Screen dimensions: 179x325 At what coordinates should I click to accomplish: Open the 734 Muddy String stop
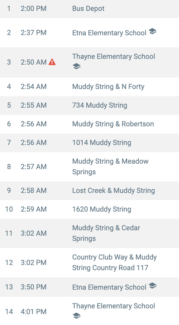coord(89,105)
